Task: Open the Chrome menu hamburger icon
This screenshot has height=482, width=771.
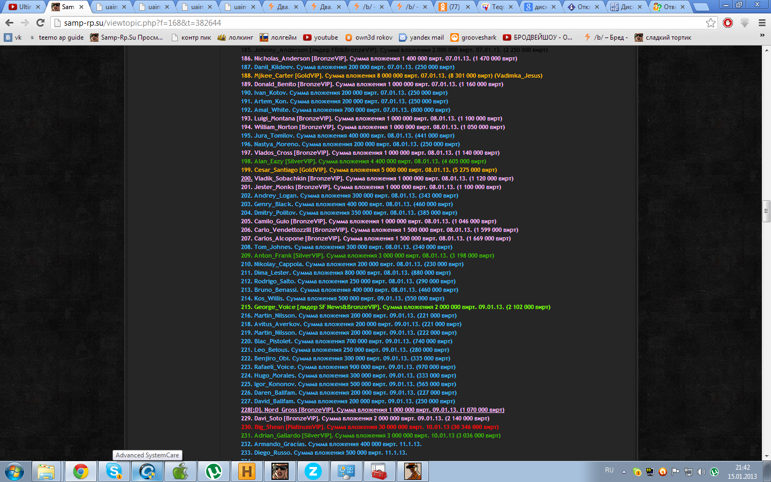Action: tap(762, 22)
